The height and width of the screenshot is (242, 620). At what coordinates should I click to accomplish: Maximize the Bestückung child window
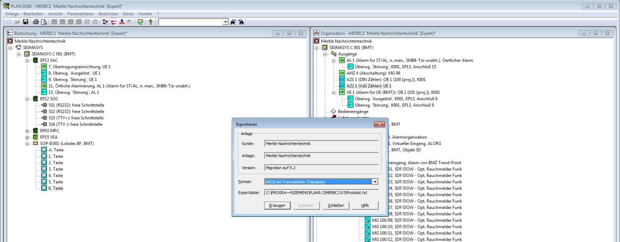pyautogui.click(x=289, y=34)
